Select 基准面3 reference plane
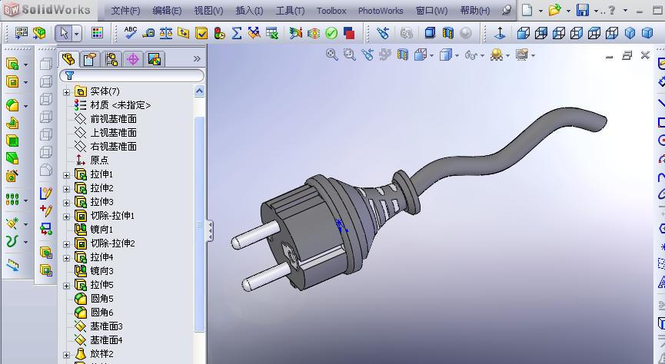The height and width of the screenshot is (364, 665). point(106,326)
